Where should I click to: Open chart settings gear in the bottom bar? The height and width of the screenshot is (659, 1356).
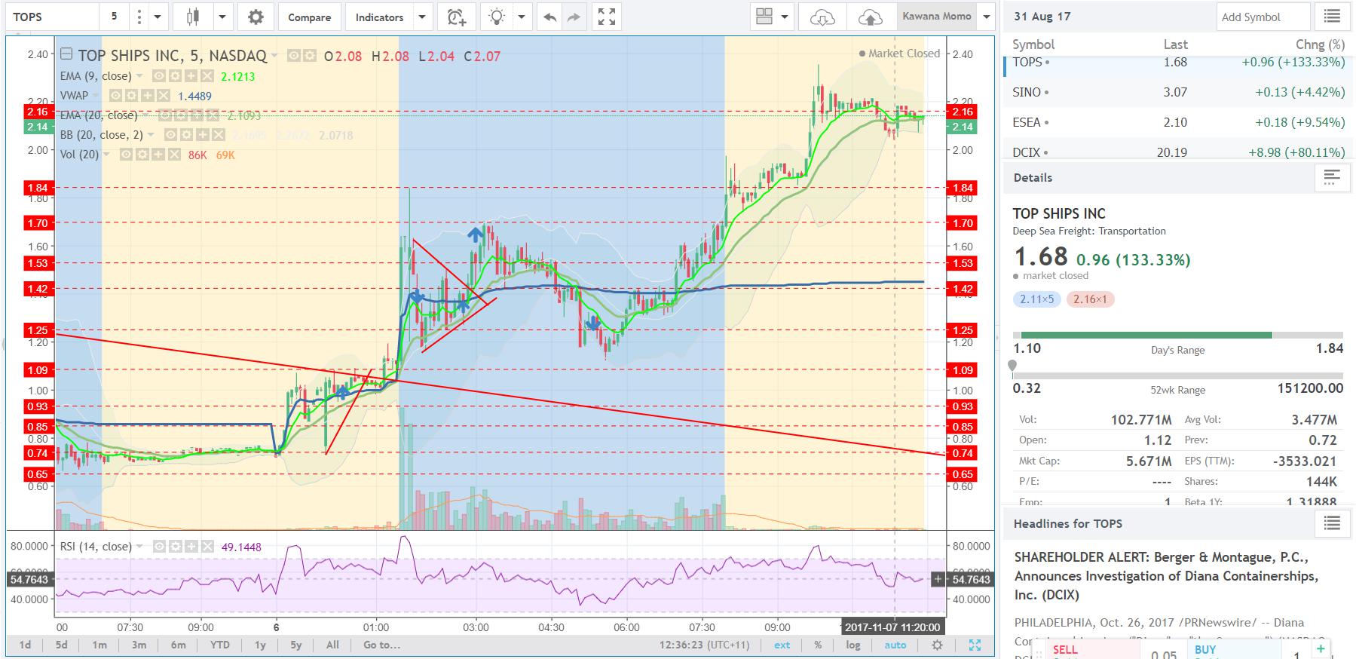(x=937, y=645)
